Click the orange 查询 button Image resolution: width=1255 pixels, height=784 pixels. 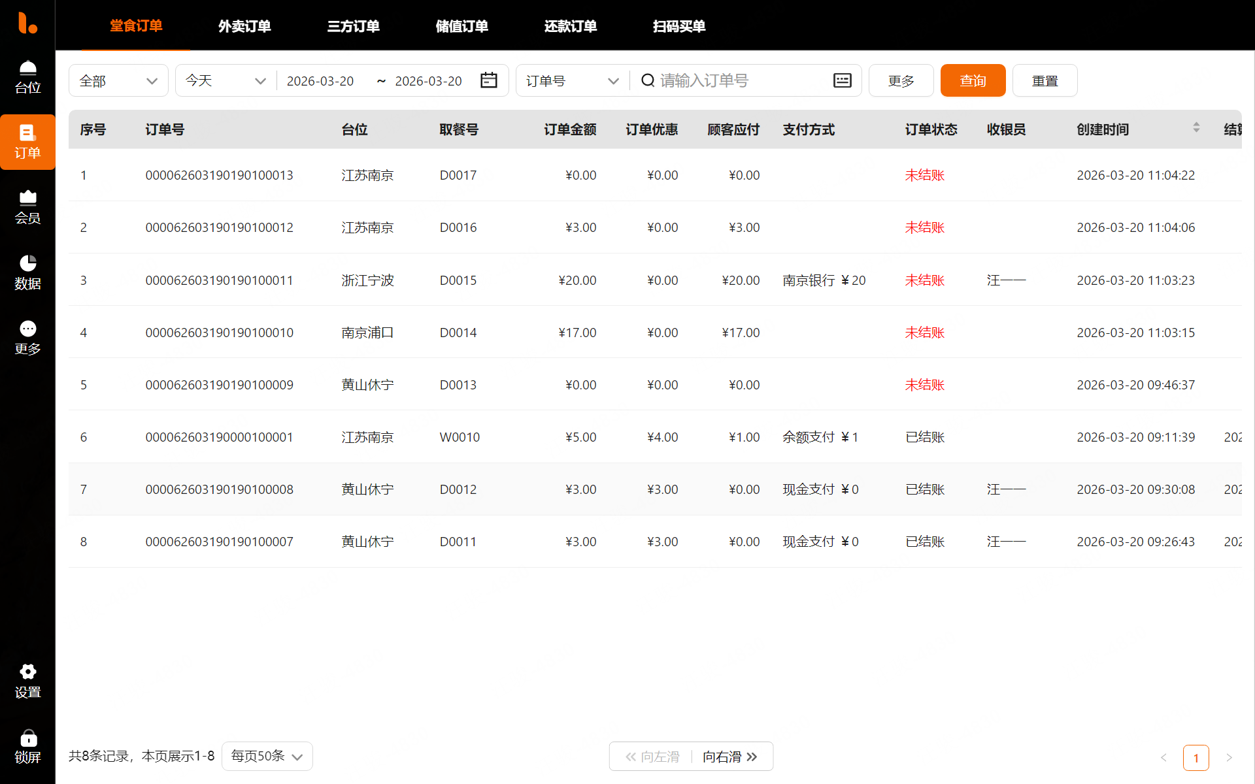[973, 80]
